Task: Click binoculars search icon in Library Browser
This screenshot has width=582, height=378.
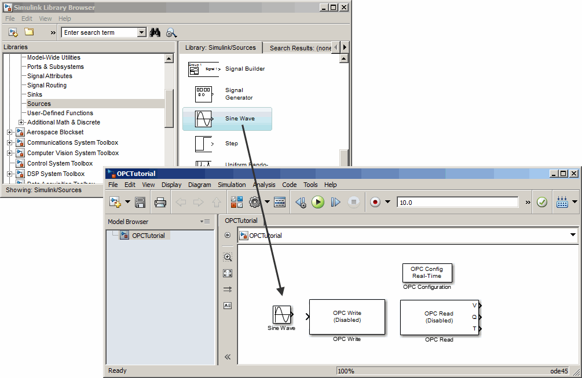Action: tap(155, 32)
